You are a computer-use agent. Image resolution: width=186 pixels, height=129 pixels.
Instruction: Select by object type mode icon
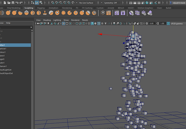click(x=37, y=2)
